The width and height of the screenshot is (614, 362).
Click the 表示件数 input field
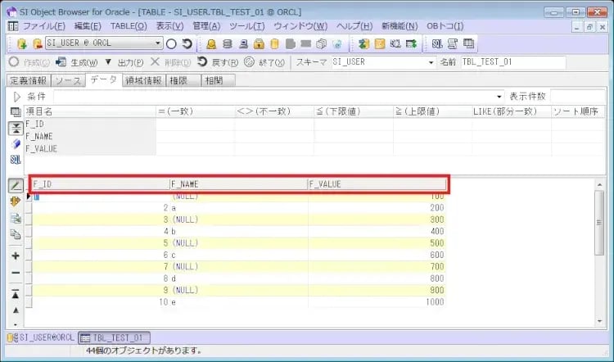[x=577, y=96]
